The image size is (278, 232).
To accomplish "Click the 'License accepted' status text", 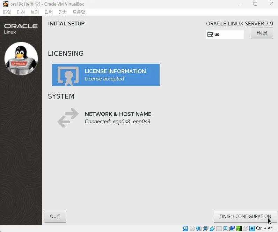I will pyautogui.click(x=104, y=79).
